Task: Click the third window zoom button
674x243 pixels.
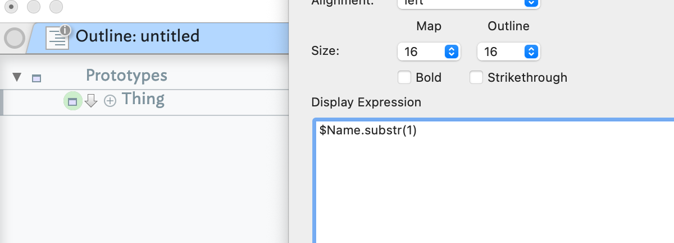Action: 56,7
